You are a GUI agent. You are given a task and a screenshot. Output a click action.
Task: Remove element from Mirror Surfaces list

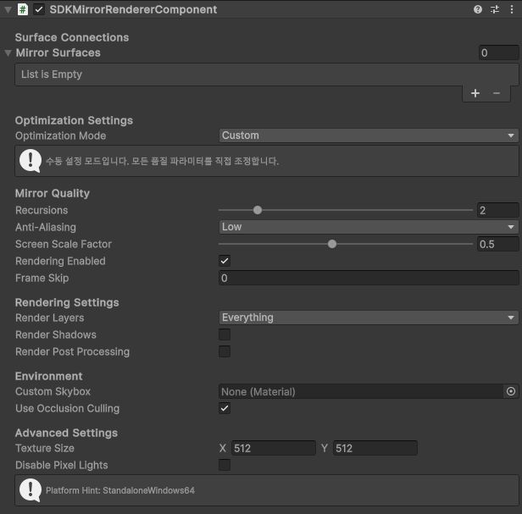(x=497, y=93)
